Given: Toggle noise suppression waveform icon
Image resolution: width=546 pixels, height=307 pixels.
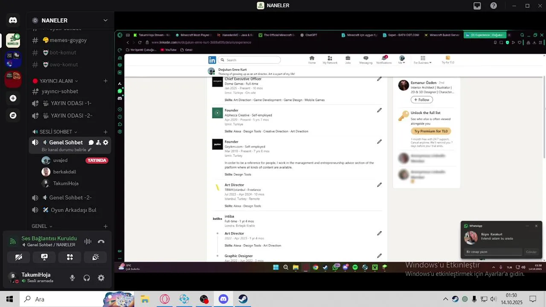Looking at the screenshot, I should [88, 241].
